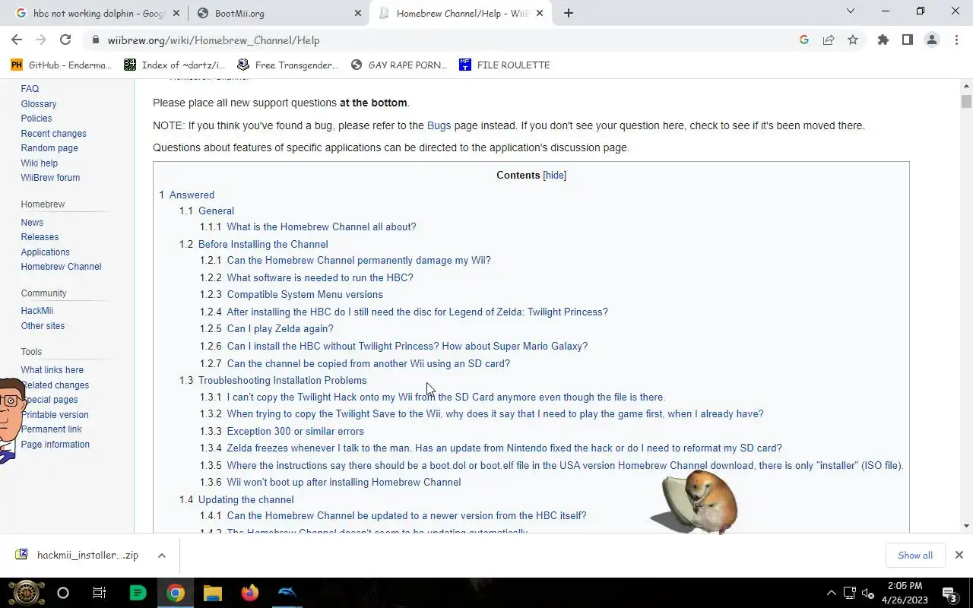Image resolution: width=973 pixels, height=608 pixels.
Task: Open the Extensions puzzle icon
Action: coord(883,40)
